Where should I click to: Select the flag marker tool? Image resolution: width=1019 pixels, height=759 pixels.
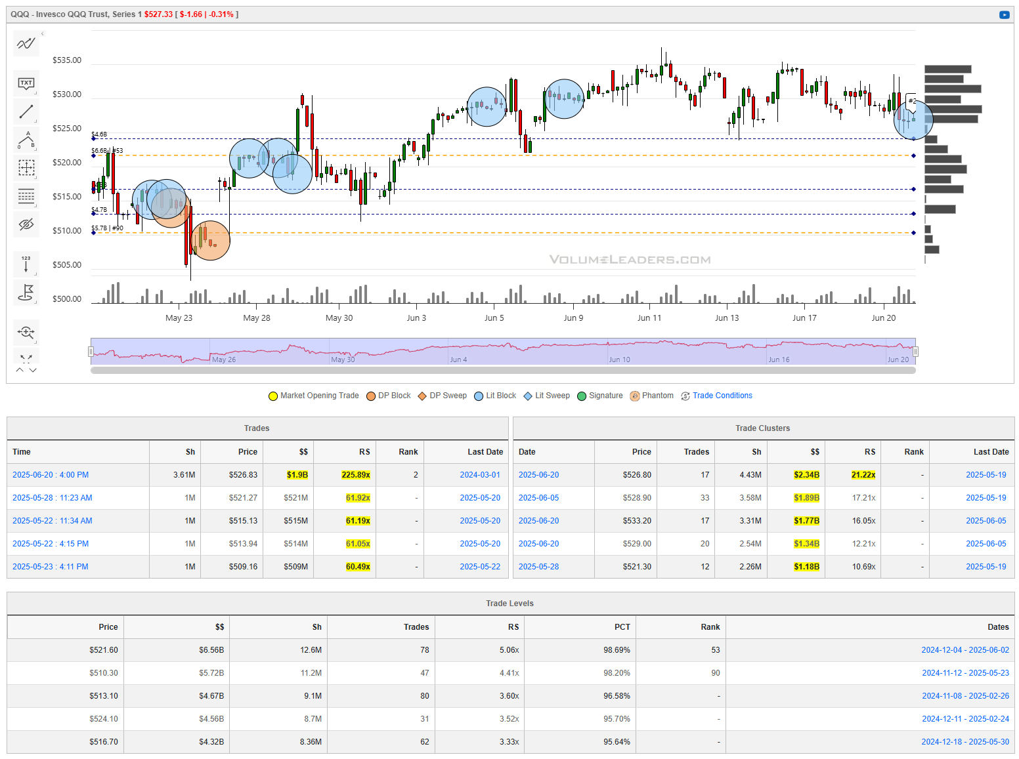click(x=26, y=292)
